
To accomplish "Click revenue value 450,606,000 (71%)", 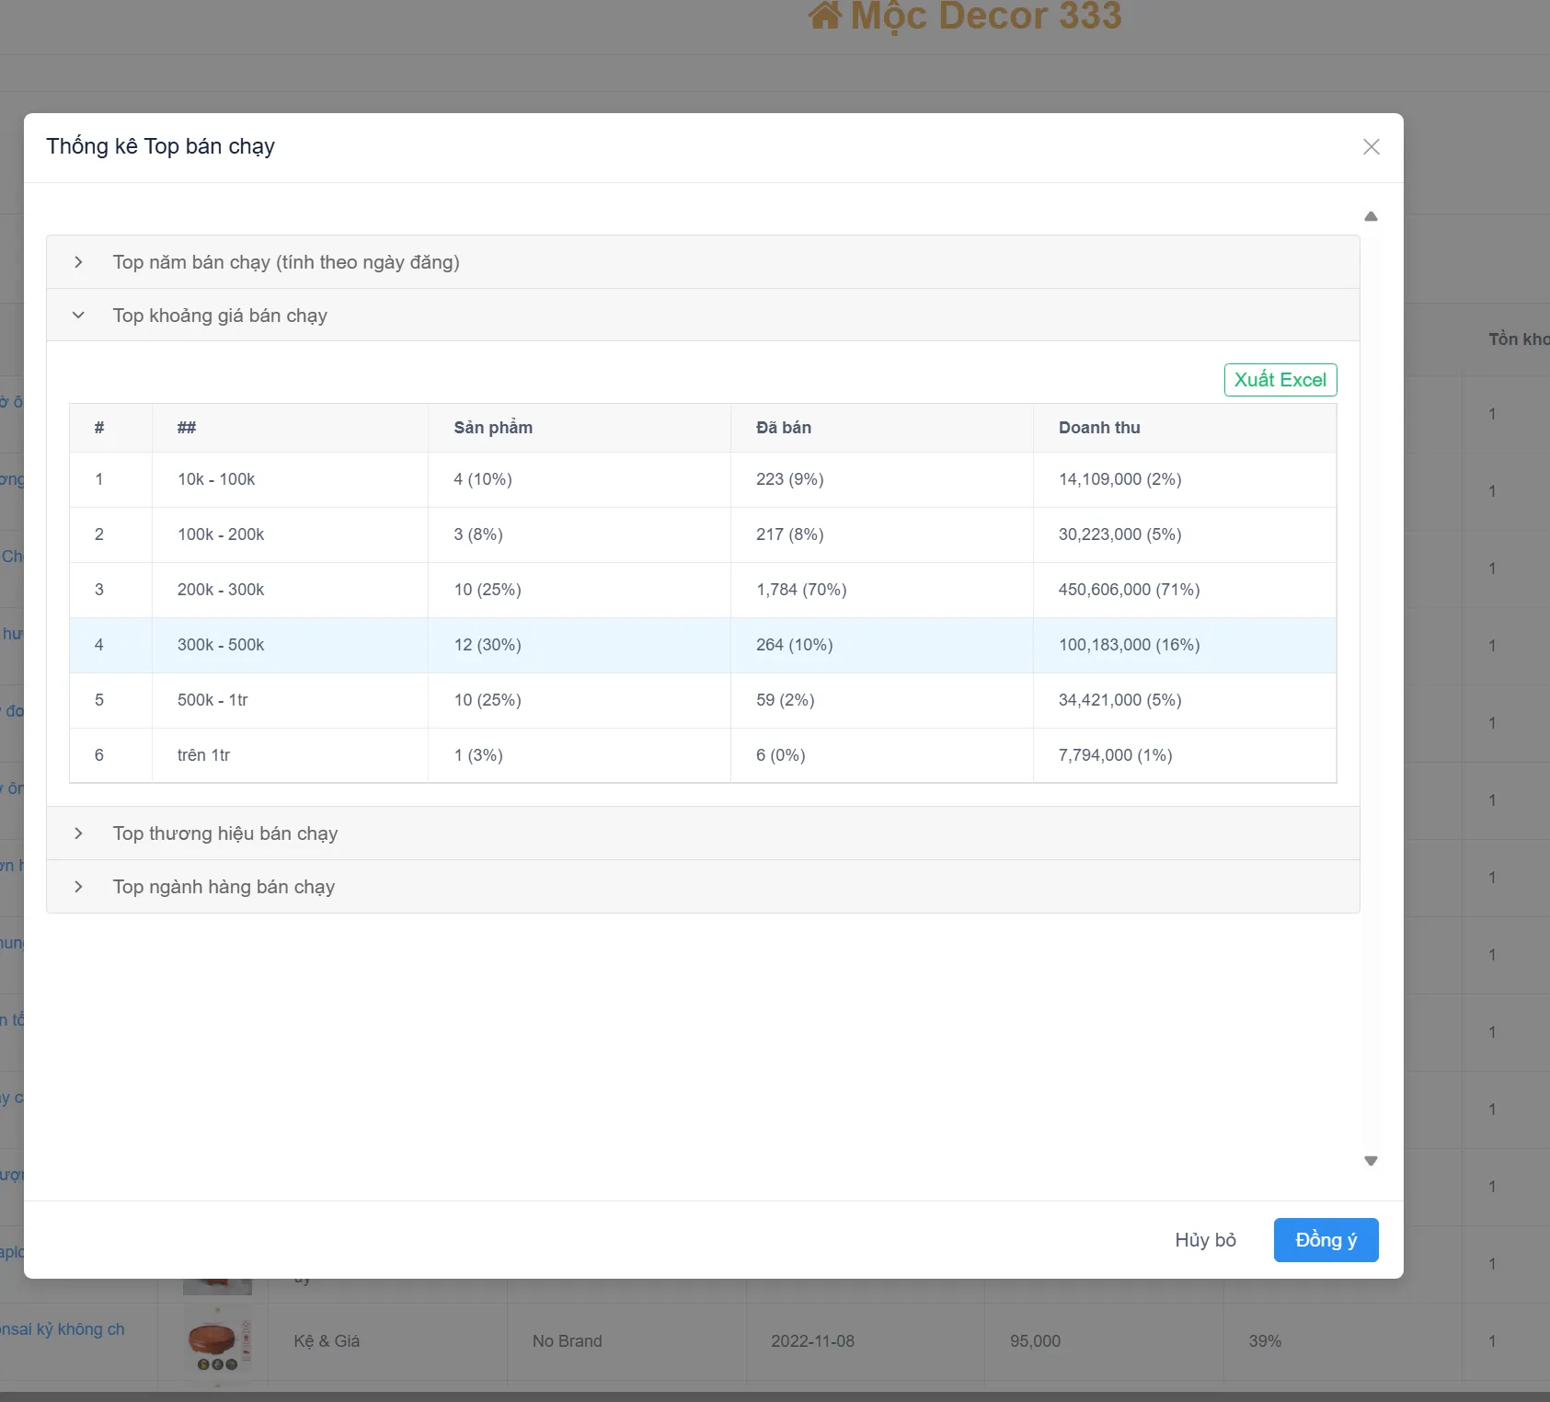I will (x=1129, y=590).
